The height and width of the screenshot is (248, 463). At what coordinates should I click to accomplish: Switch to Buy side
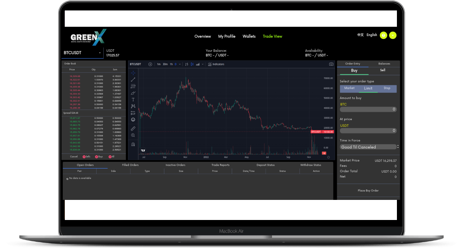coord(354,71)
